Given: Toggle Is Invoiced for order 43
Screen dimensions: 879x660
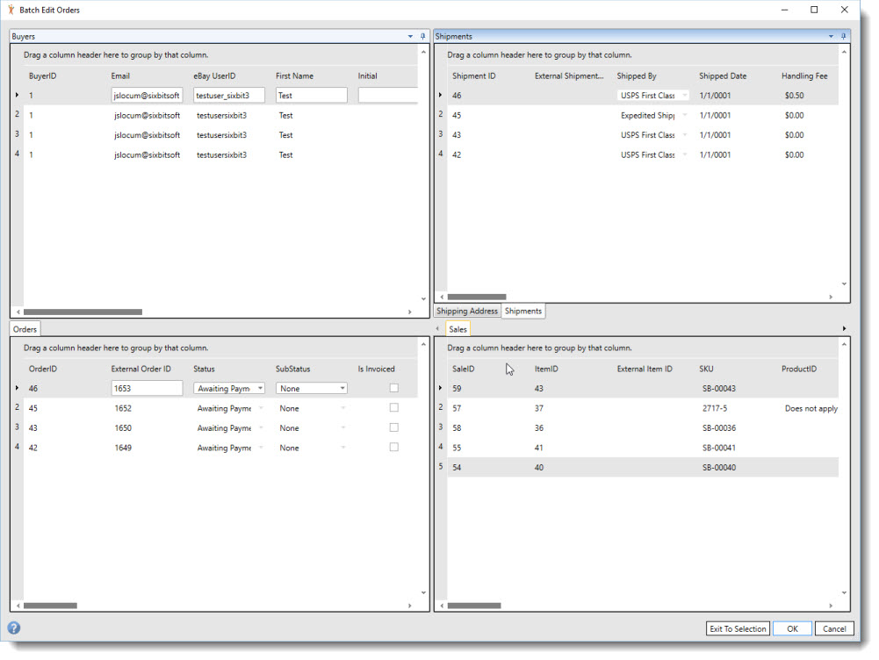Looking at the screenshot, I should [x=394, y=427].
